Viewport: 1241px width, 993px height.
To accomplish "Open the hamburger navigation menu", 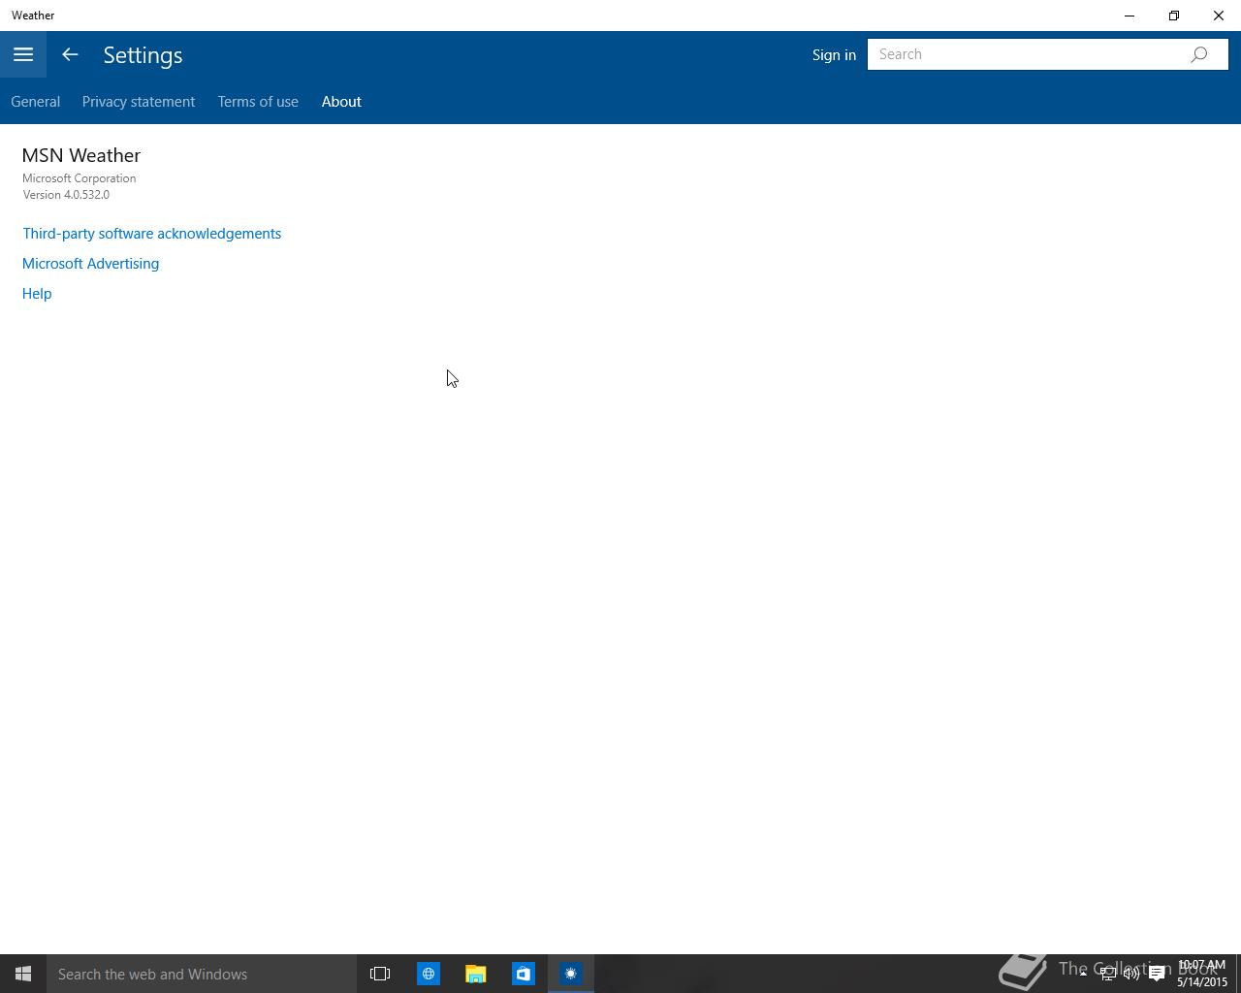I will 23,54.
